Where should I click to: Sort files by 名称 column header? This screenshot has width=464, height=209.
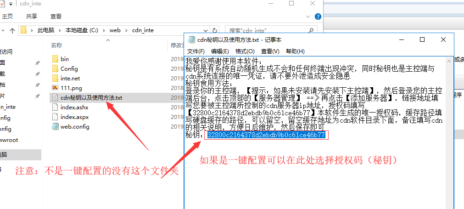(x=56, y=45)
